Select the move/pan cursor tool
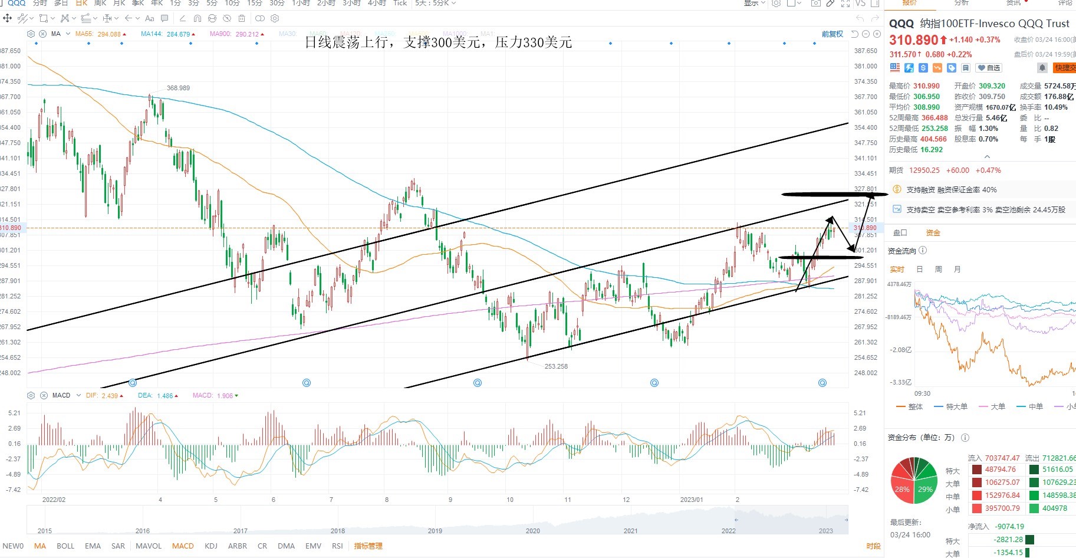The width and height of the screenshot is (1076, 558). point(8,18)
